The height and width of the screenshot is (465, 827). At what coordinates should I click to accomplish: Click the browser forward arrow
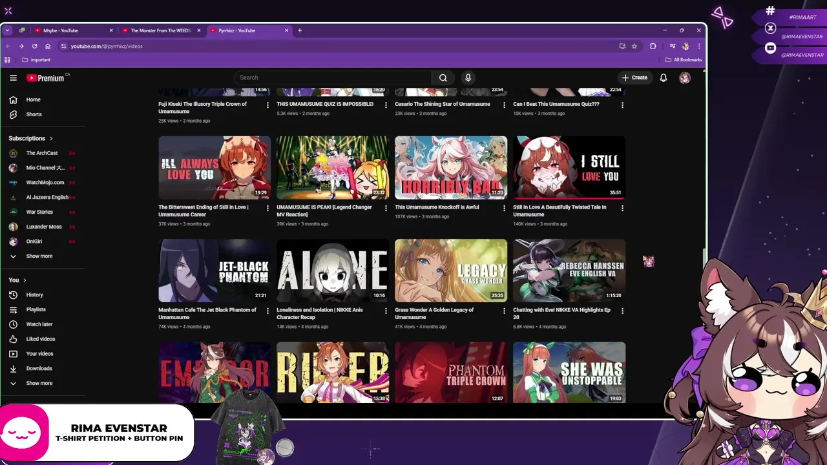pyautogui.click(x=21, y=46)
